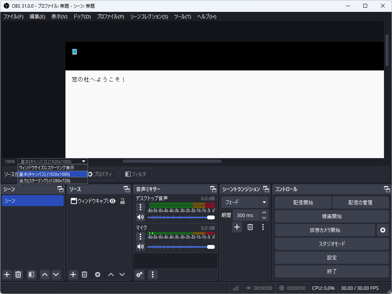Open mic three-dot options

click(140, 236)
